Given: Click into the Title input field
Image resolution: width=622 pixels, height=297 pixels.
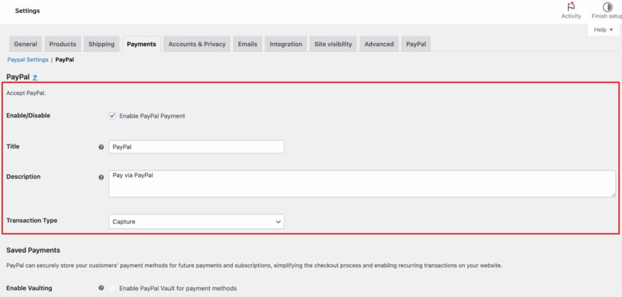Looking at the screenshot, I should click(196, 147).
